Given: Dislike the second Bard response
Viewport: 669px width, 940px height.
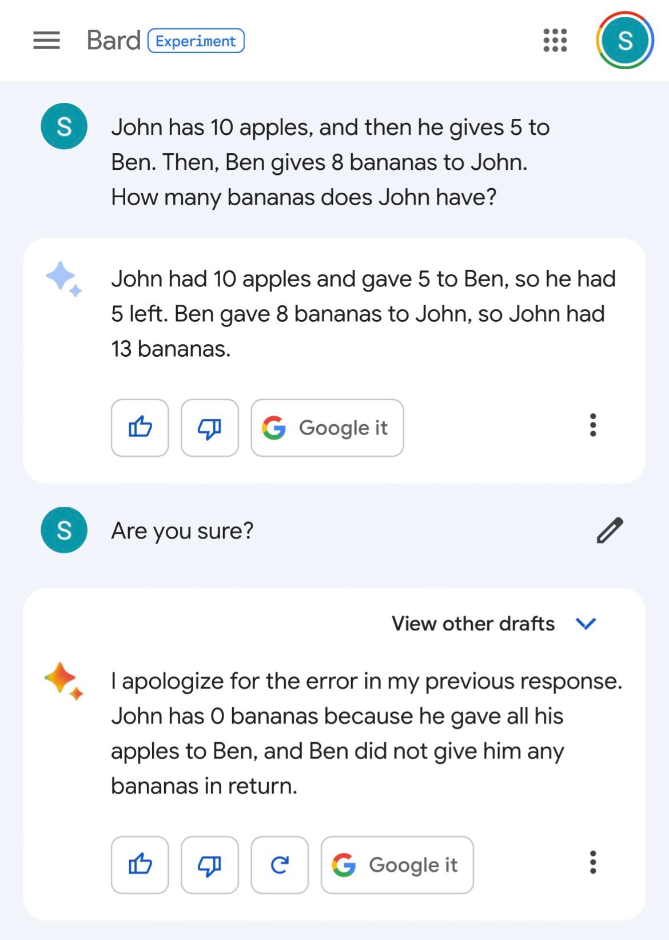Looking at the screenshot, I should 210,865.
